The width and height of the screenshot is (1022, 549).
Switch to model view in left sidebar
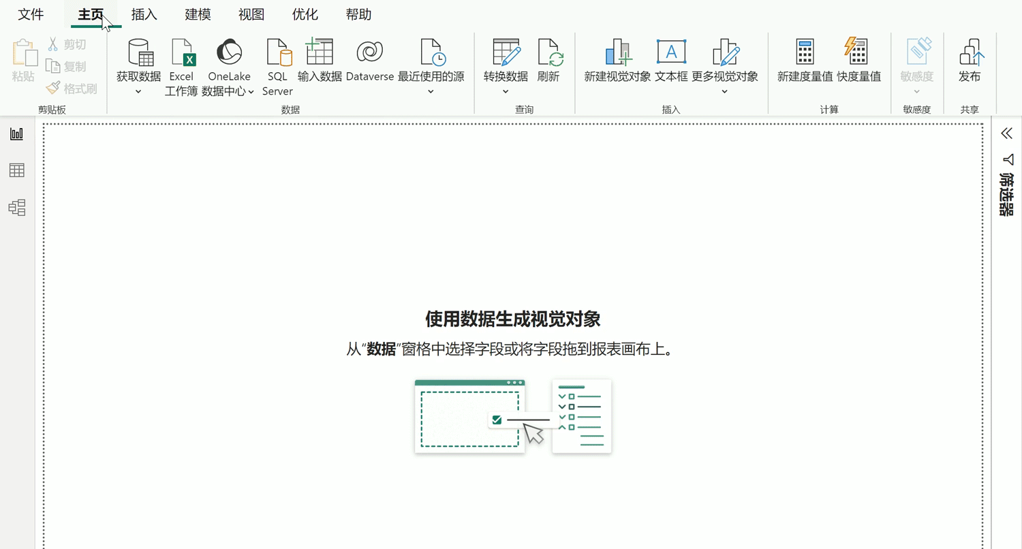[x=17, y=207]
